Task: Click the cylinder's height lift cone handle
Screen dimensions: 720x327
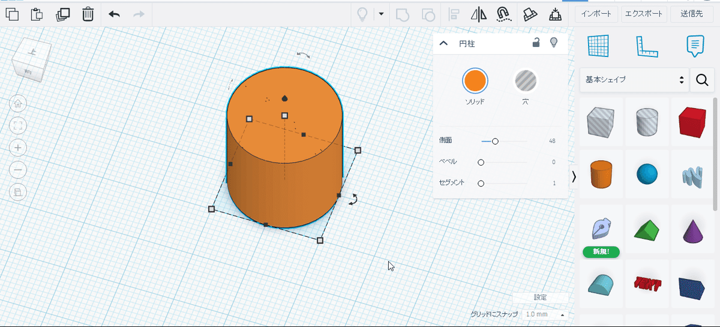Action: click(x=285, y=98)
